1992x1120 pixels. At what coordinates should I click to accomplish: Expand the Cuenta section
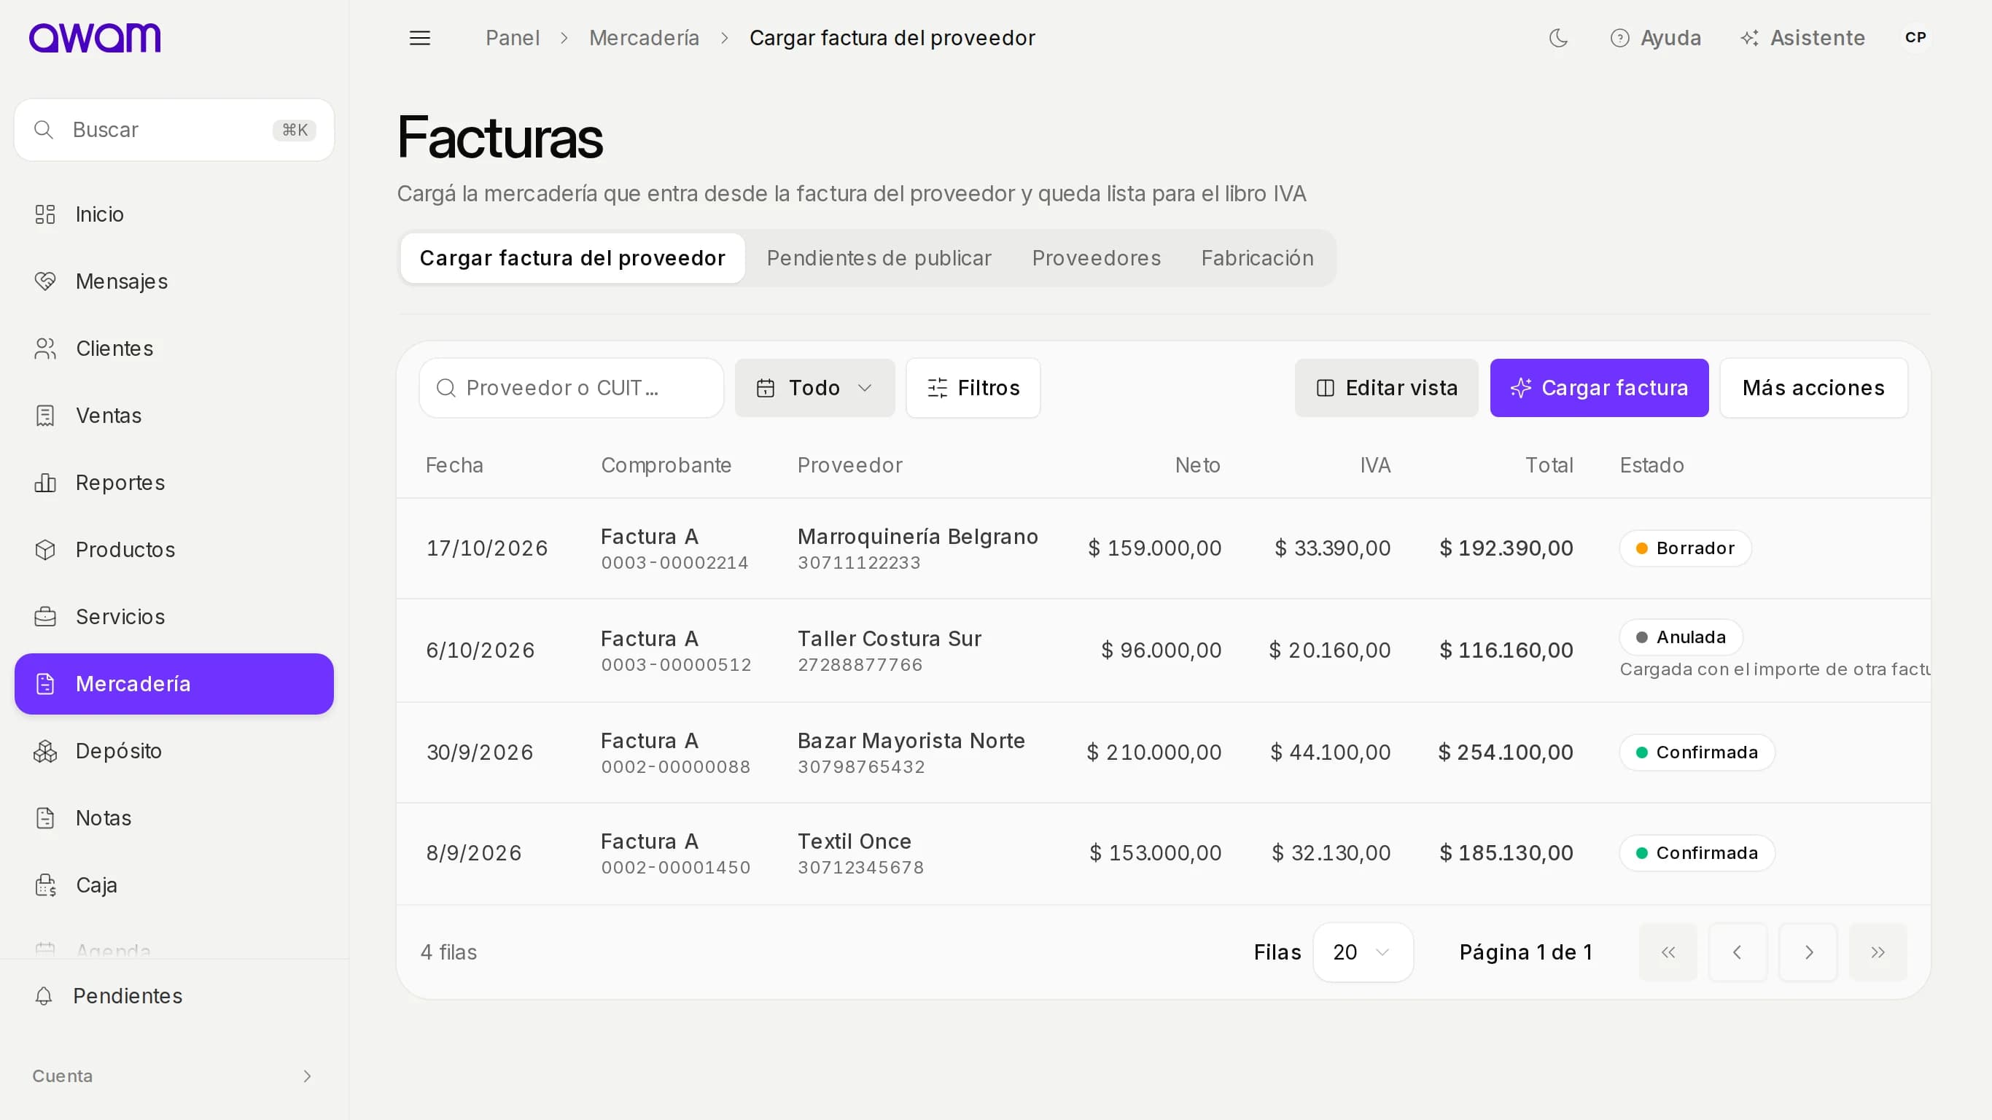(174, 1076)
